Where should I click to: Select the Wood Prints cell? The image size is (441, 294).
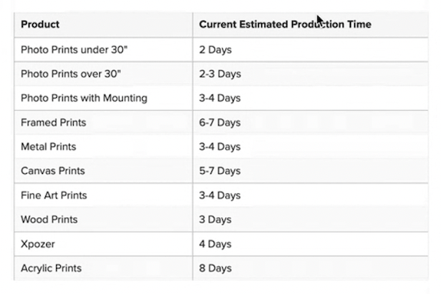pyautogui.click(x=104, y=219)
